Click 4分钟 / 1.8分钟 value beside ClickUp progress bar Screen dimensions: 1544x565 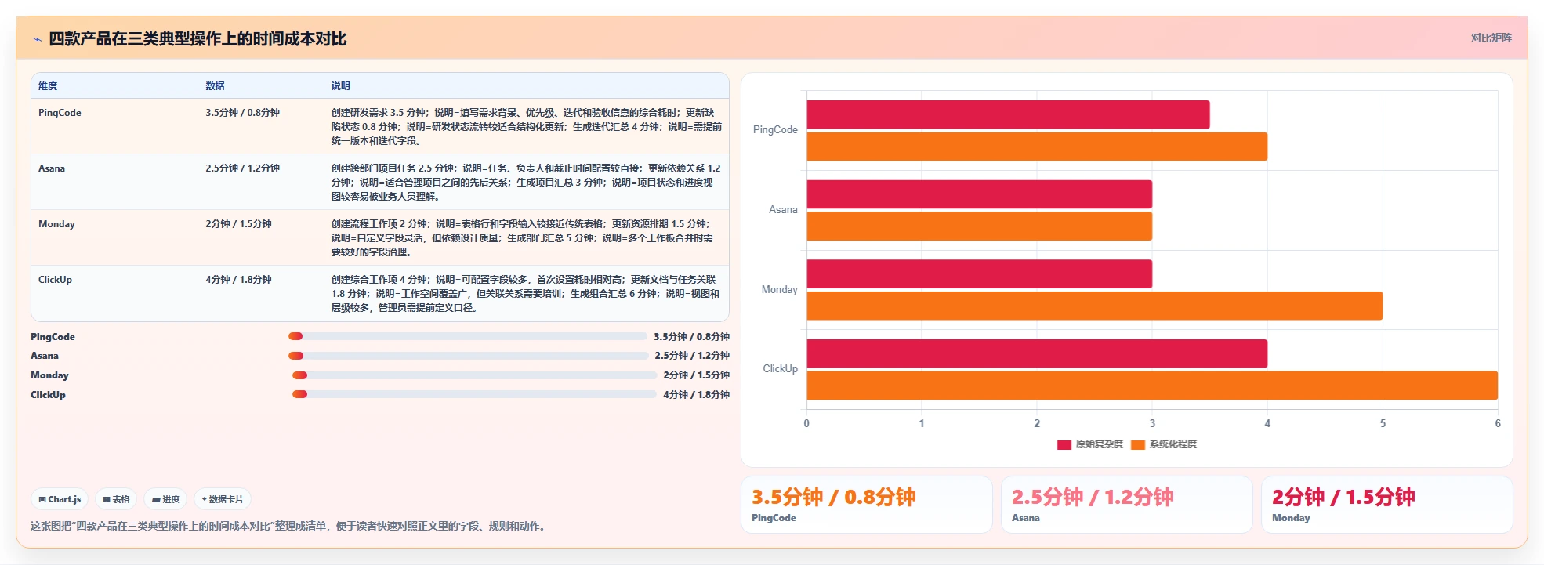pyautogui.click(x=696, y=395)
